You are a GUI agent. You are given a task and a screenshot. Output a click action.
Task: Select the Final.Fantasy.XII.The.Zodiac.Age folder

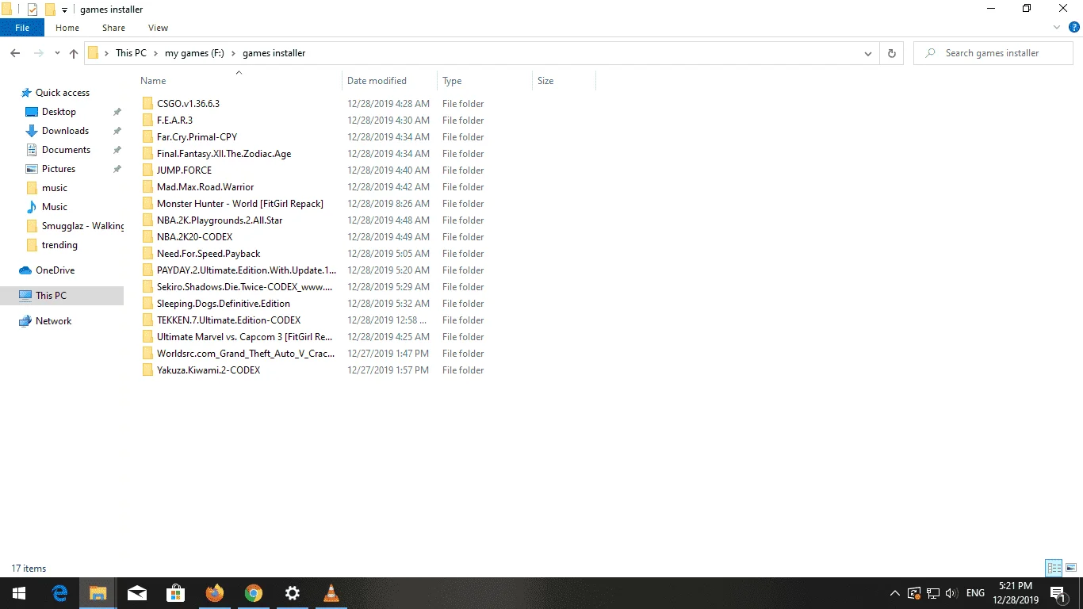pyautogui.click(x=224, y=154)
